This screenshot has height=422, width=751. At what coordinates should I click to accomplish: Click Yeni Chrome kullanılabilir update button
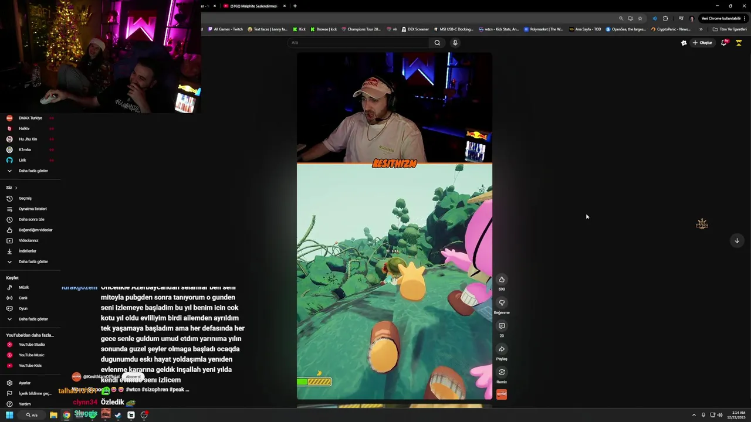723,18
